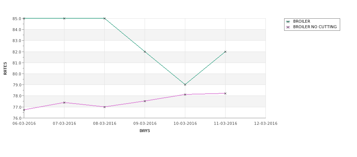
Task: Select BROILER data point on 07-03-2016
Action: tap(64, 18)
